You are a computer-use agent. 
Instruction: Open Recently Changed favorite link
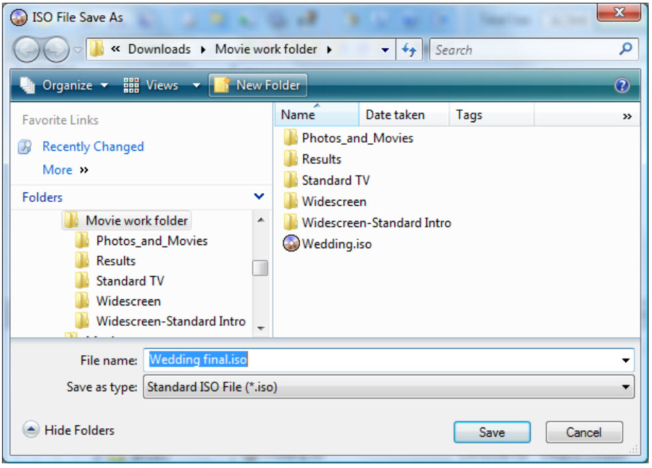tap(93, 146)
